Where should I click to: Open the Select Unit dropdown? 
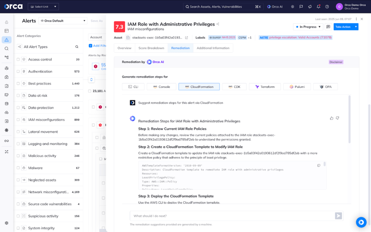coord(43,7)
